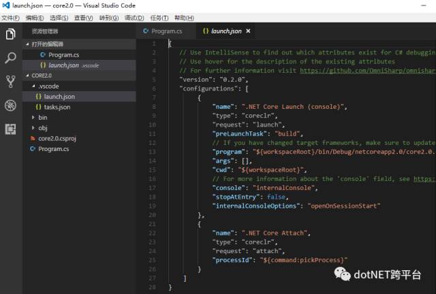Open core2.0.csproj file

point(79,138)
